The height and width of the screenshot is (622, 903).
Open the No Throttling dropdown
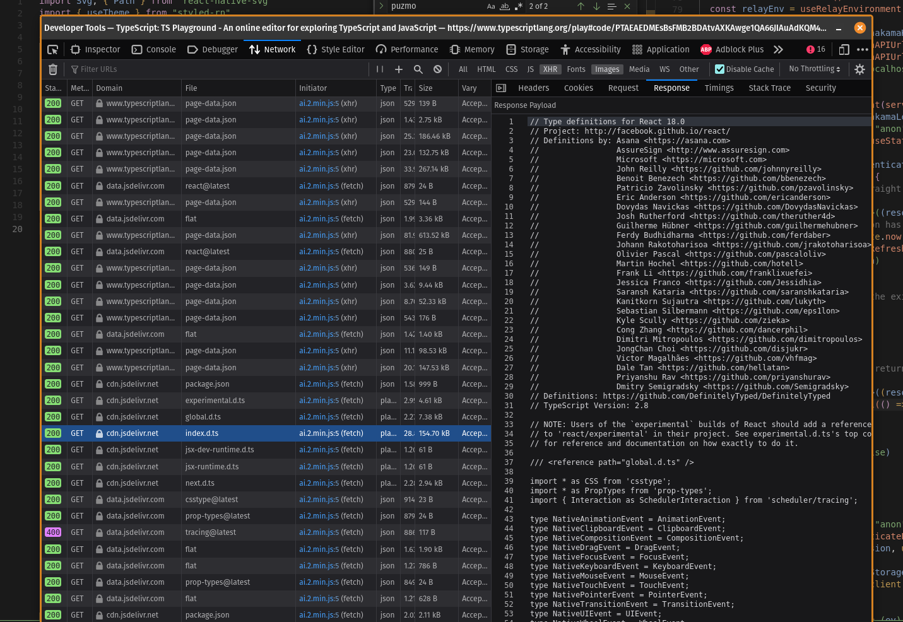point(814,69)
